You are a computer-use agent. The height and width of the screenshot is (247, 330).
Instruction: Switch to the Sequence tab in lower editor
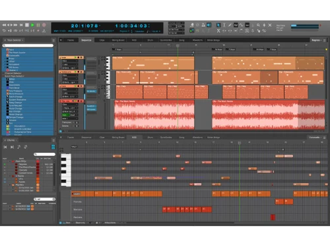pyautogui.click(x=86, y=137)
